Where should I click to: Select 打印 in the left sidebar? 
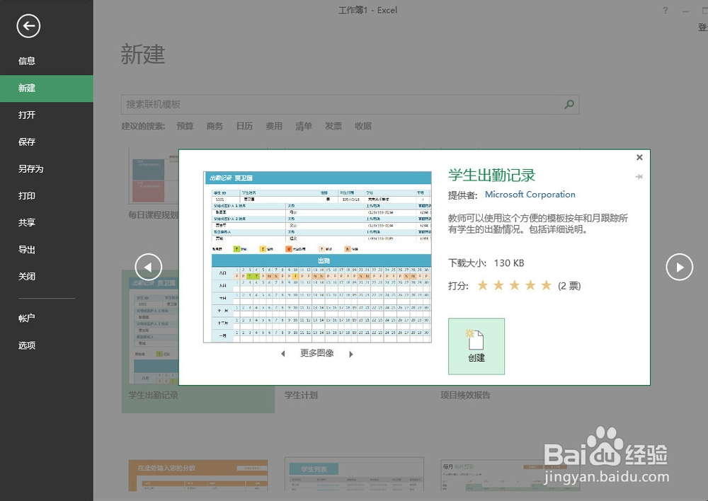click(x=27, y=195)
